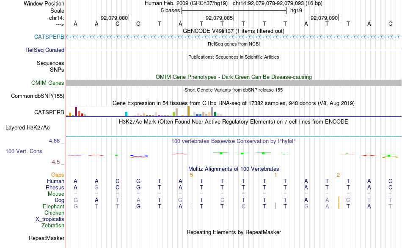
Task: Click 'Repeating Elements by RepeatMasker' title
Action: coord(234,232)
